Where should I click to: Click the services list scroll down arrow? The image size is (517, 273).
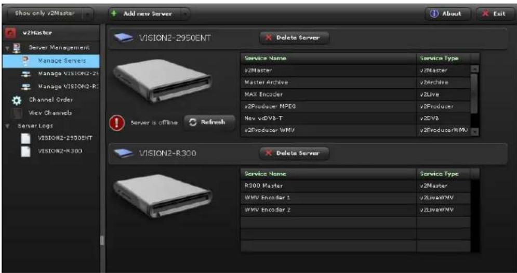[475, 132]
